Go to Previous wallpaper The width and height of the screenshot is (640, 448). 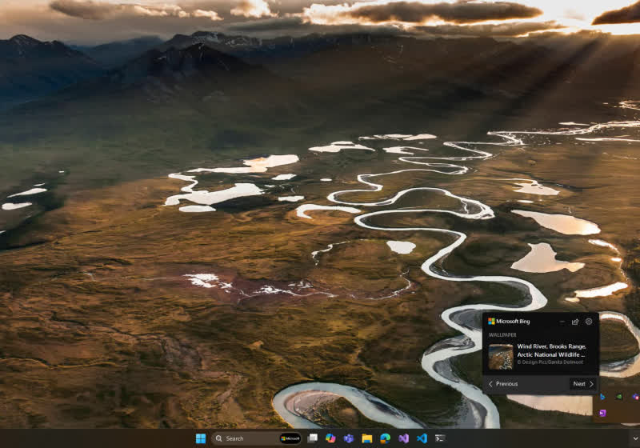click(x=503, y=384)
